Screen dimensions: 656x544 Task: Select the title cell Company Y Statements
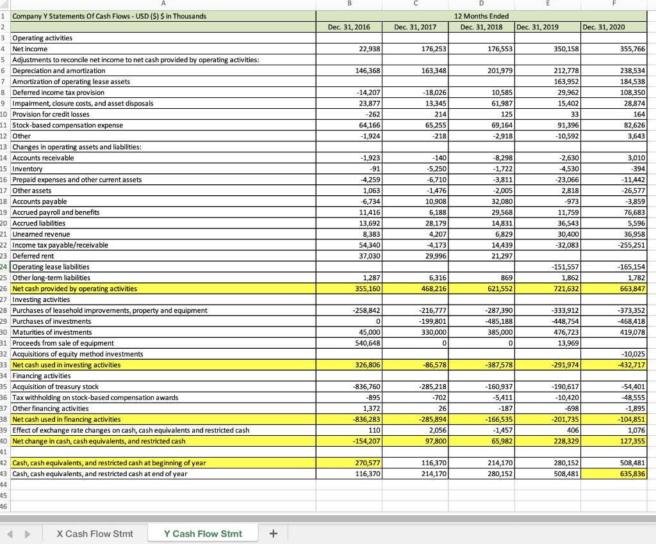[x=163, y=16]
